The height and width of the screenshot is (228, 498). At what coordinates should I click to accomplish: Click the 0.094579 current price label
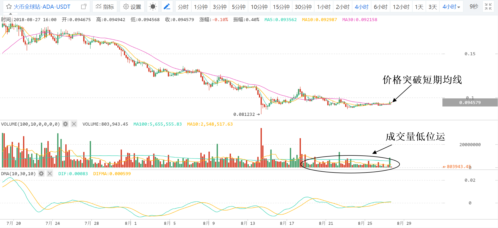(470, 102)
